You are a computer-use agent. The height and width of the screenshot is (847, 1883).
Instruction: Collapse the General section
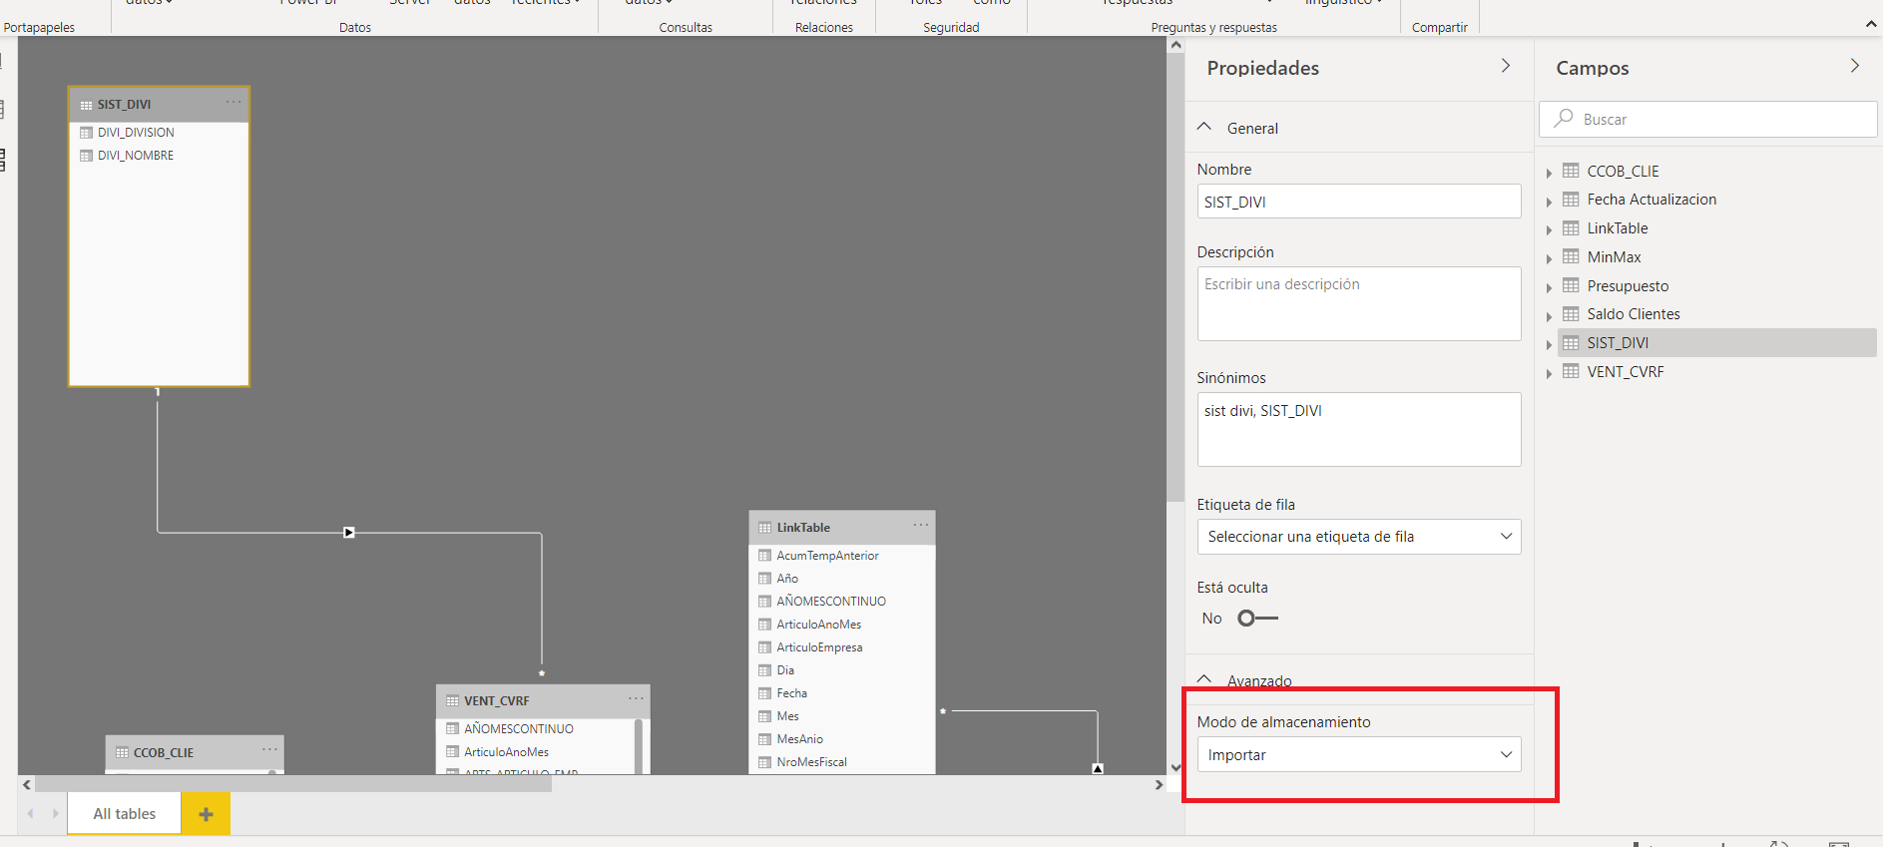point(1204,127)
